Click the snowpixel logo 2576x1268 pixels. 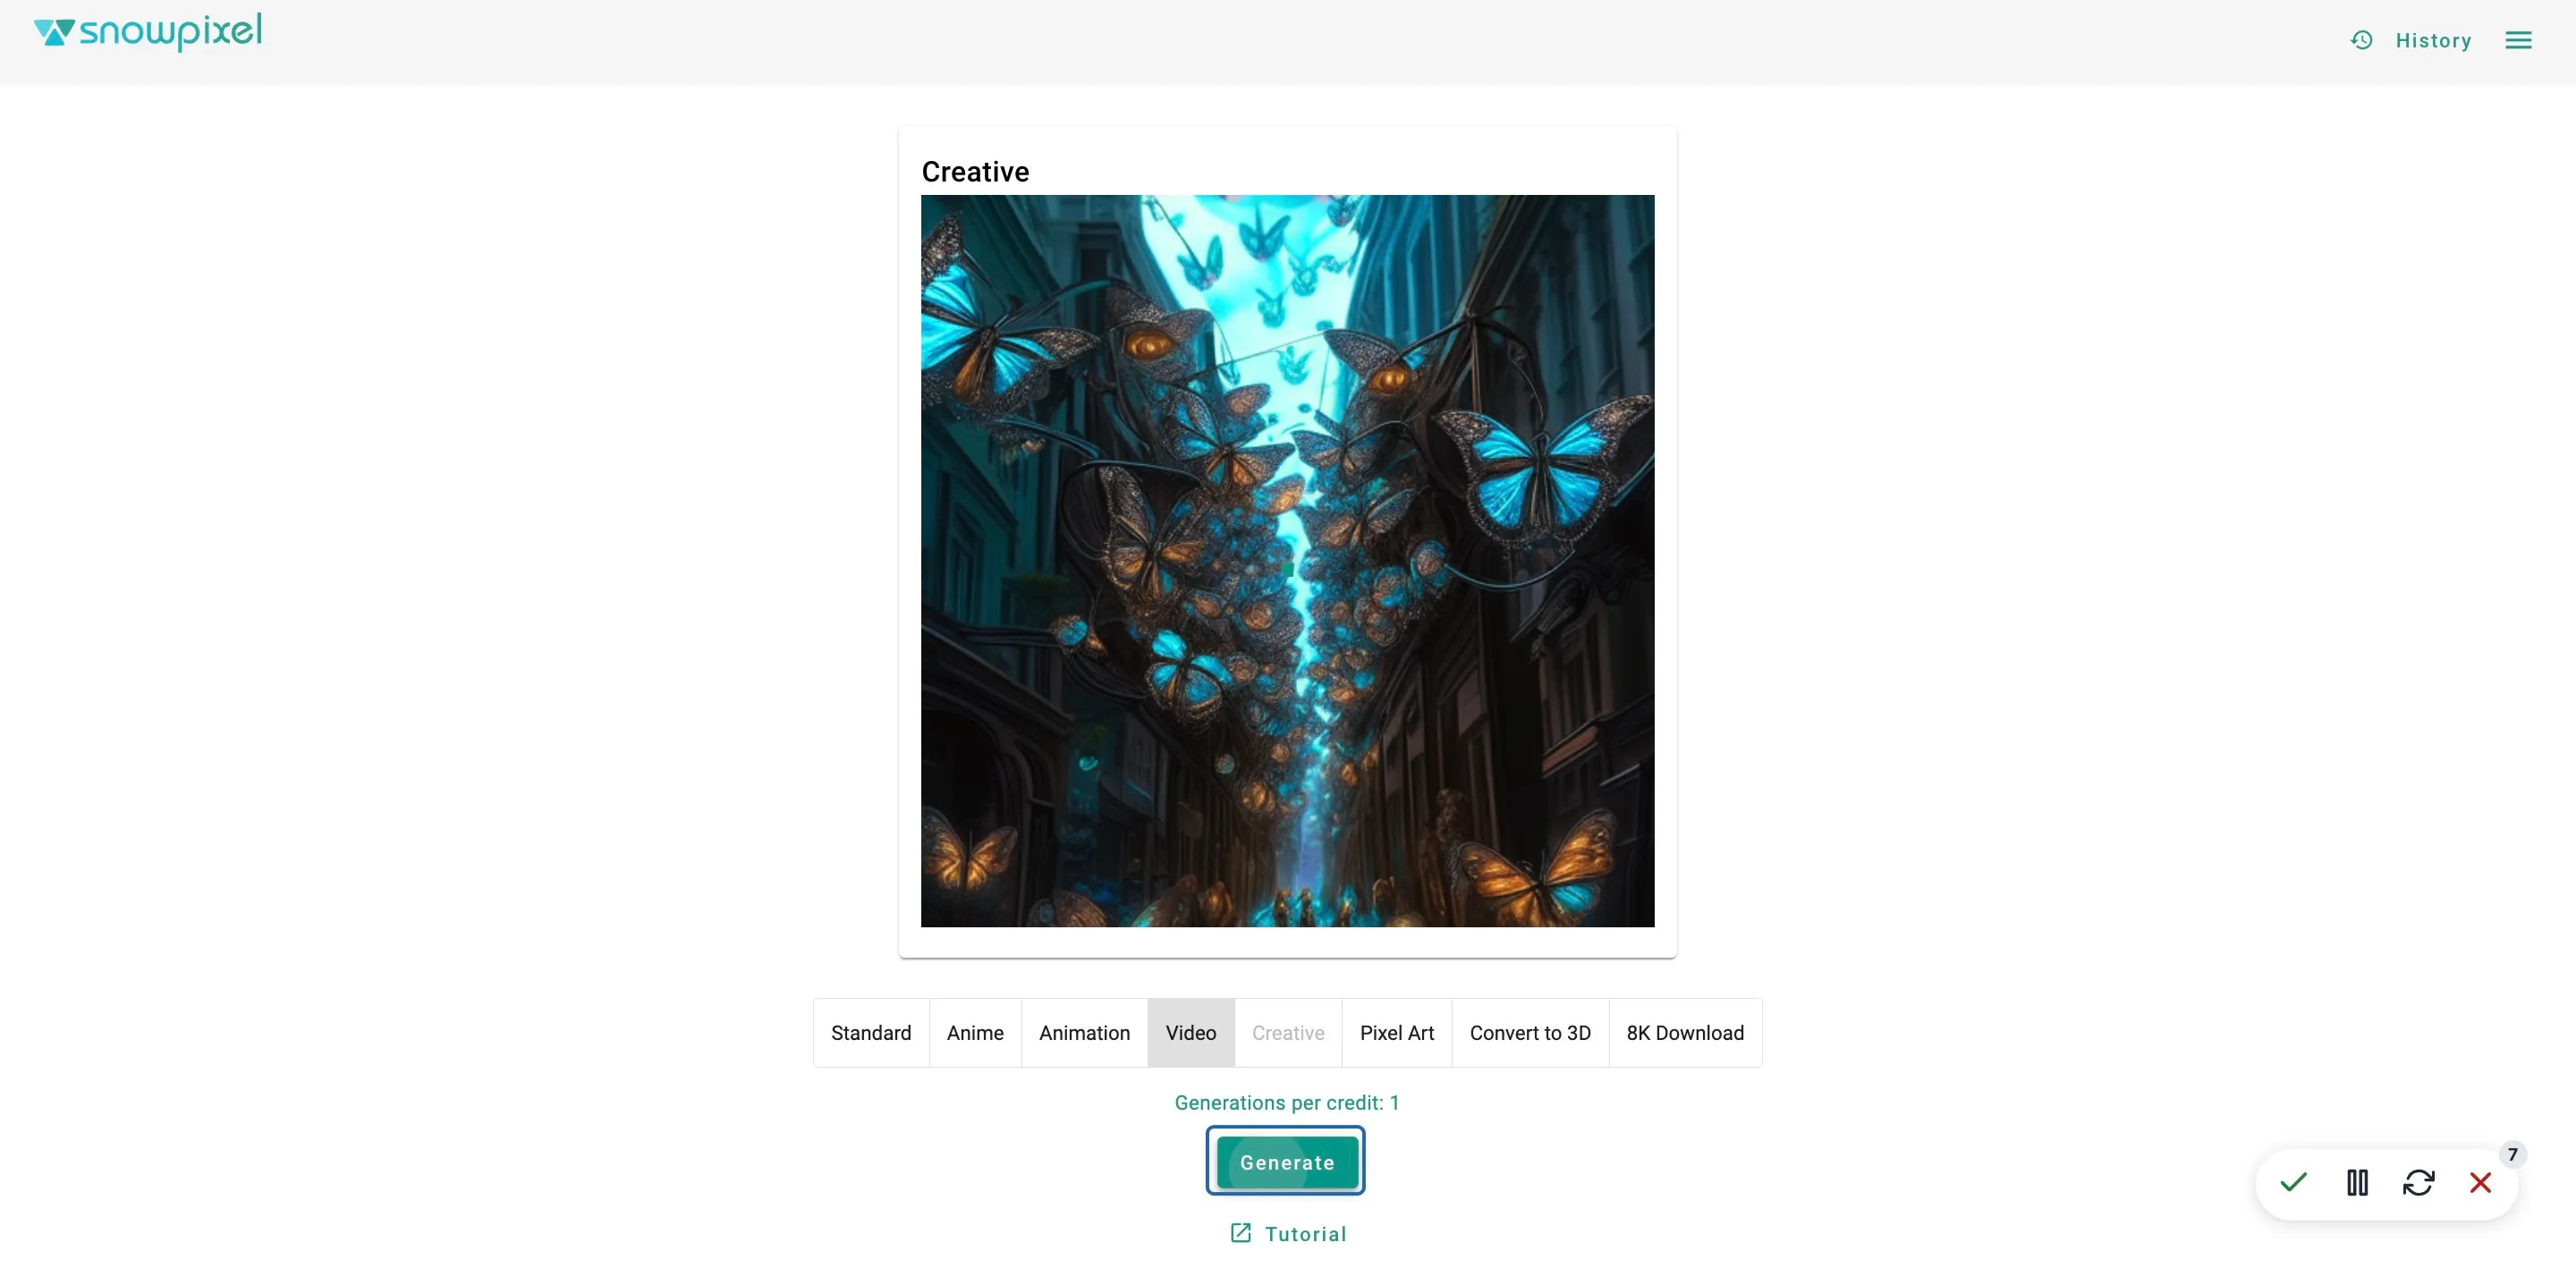[148, 32]
